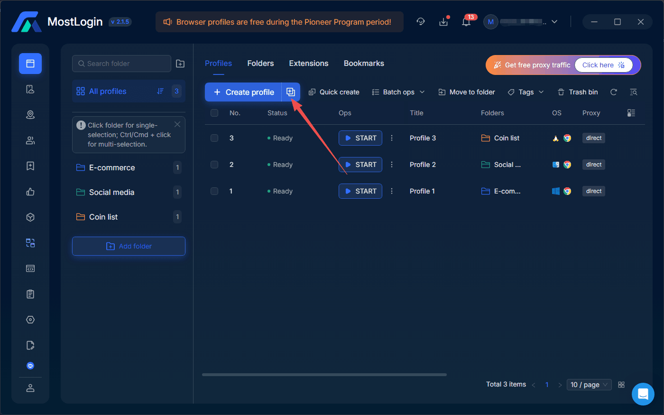This screenshot has height=415, width=664.
Task: Select the All profiles folder
Action: tap(129, 91)
